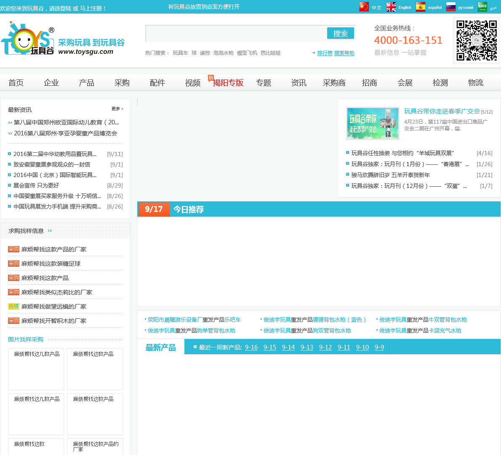
Task: Switch language to español
Action: 435,7
